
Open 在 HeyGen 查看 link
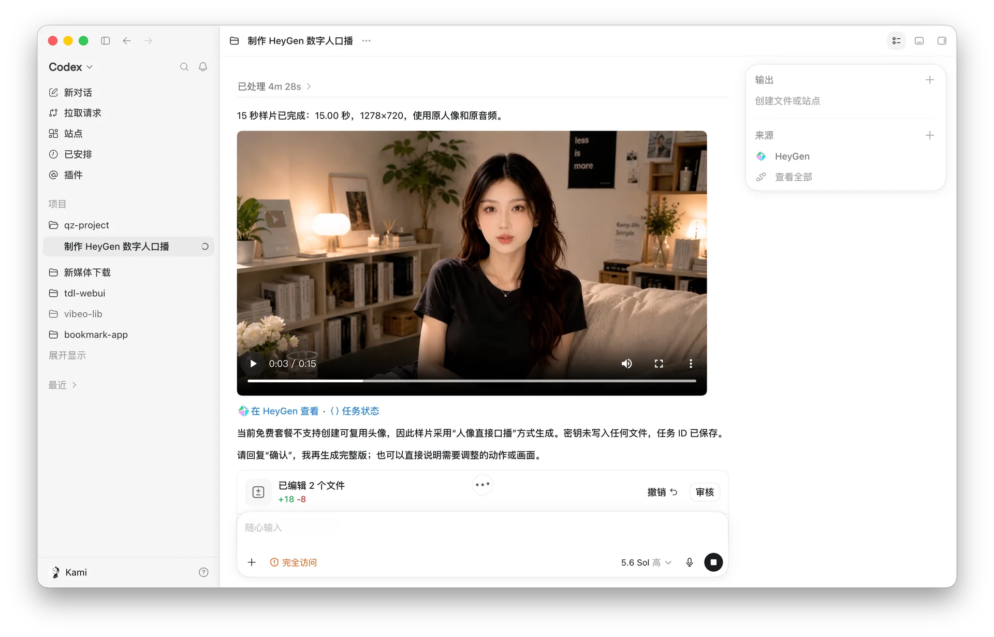(279, 411)
